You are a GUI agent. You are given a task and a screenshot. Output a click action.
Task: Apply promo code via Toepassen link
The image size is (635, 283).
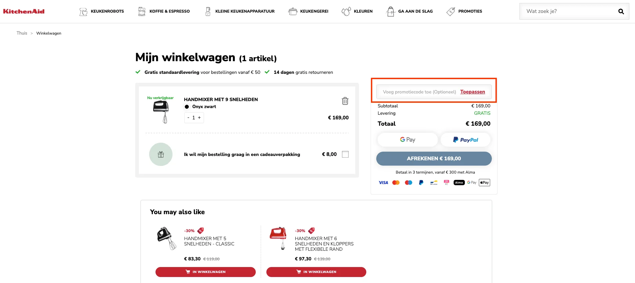[x=472, y=92]
